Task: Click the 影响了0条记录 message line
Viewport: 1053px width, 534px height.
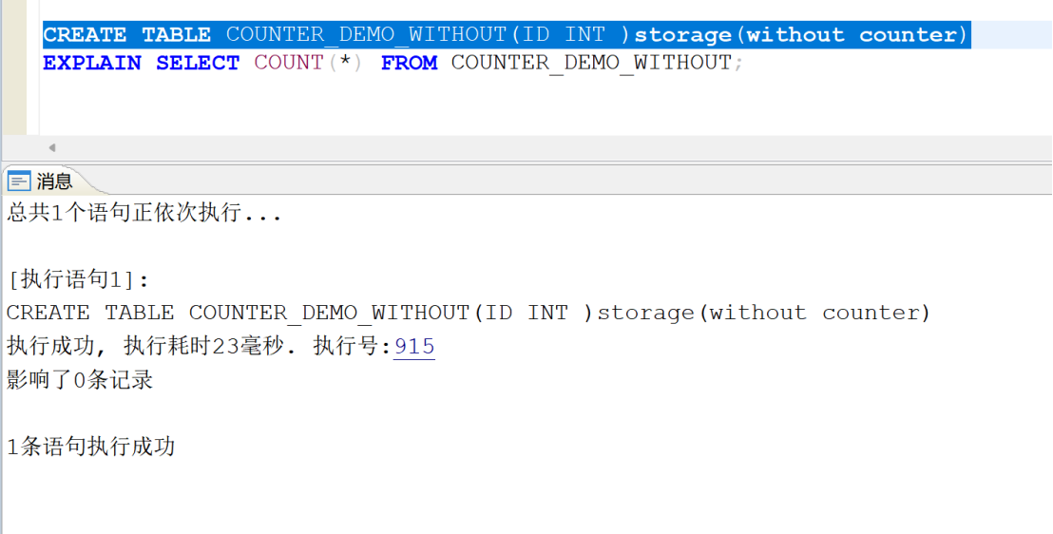Action: click(x=80, y=381)
